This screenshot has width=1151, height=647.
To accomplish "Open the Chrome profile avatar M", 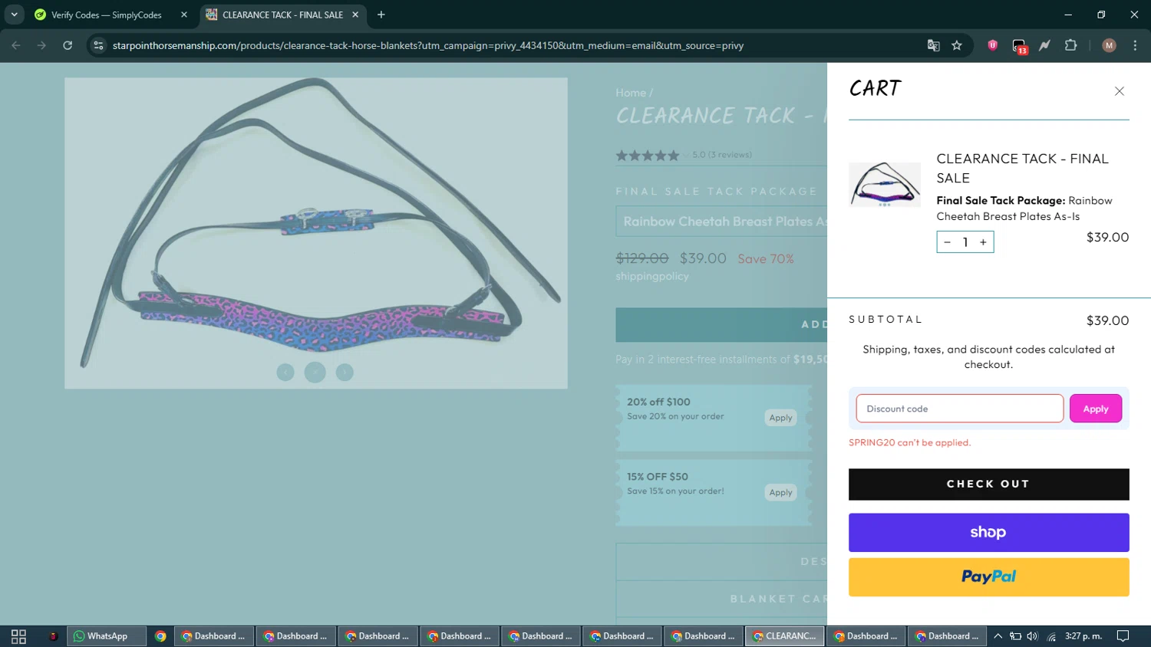I will (x=1109, y=45).
